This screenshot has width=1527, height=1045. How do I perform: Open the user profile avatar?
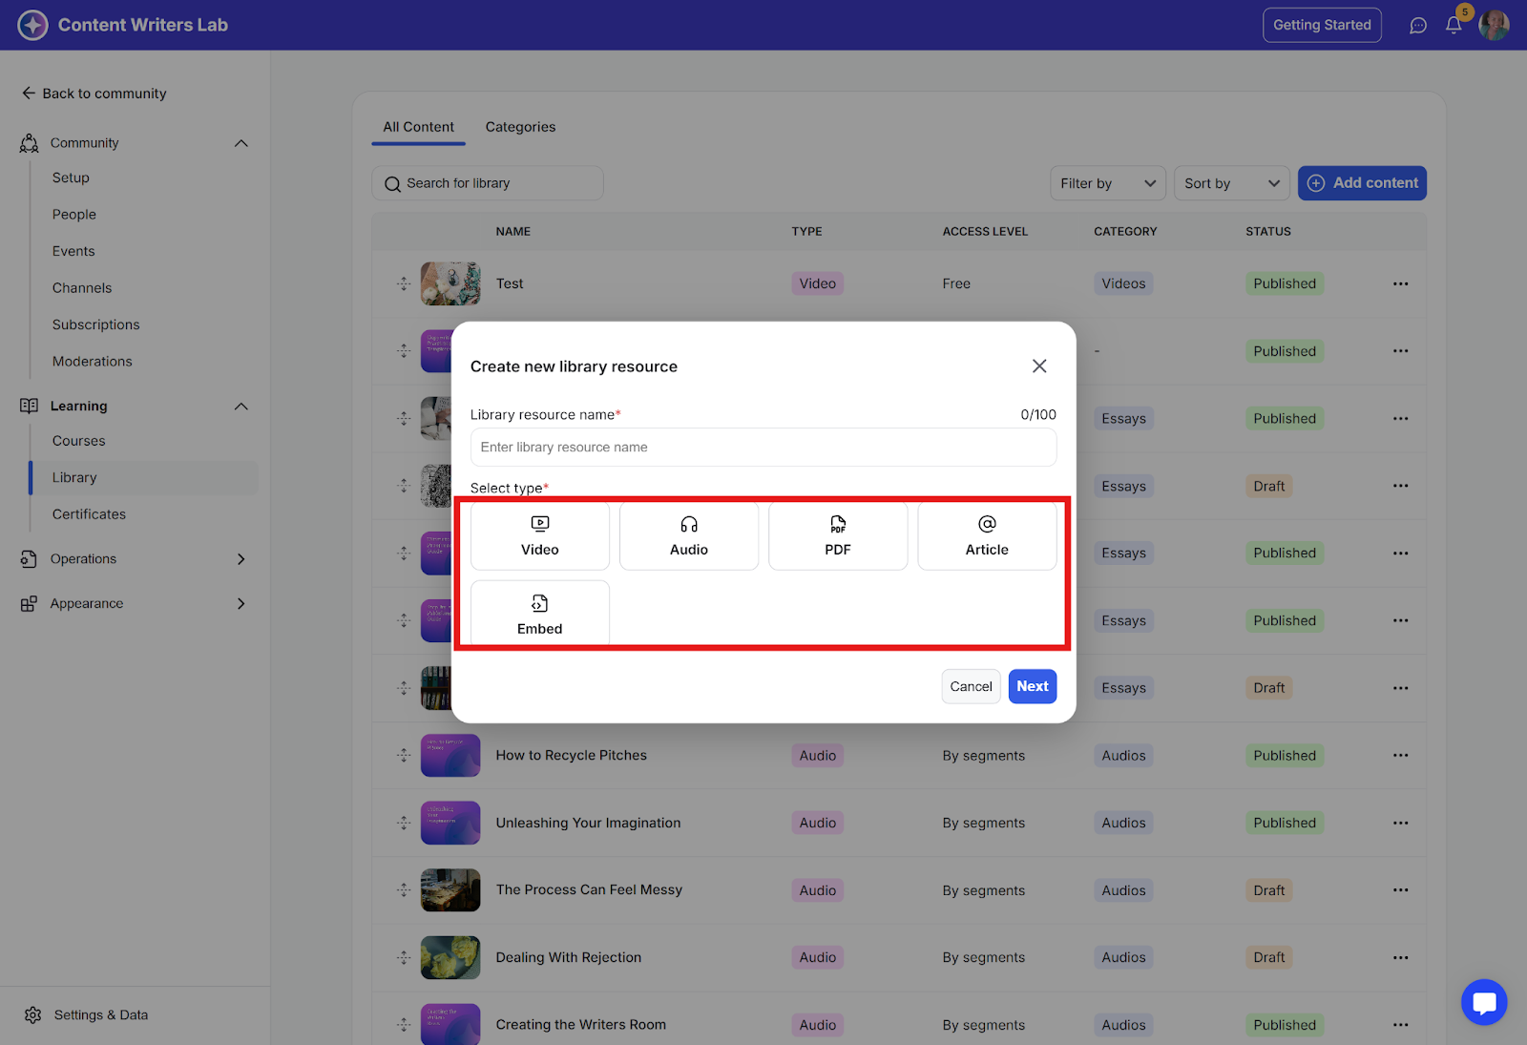pyautogui.click(x=1494, y=26)
